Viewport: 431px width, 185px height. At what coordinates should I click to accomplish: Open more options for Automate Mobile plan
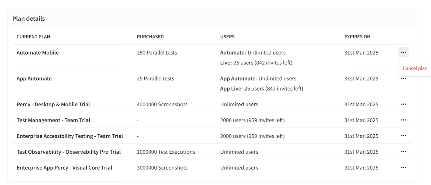pyautogui.click(x=403, y=52)
